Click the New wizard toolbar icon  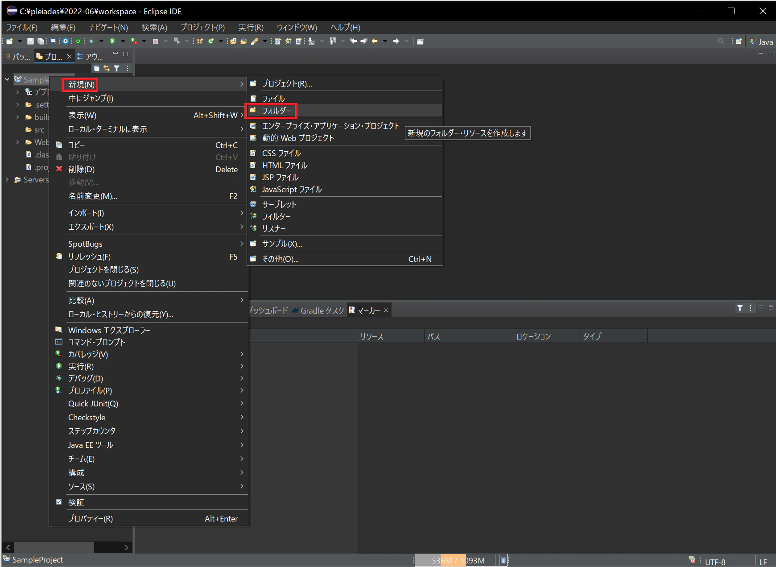pos(9,41)
